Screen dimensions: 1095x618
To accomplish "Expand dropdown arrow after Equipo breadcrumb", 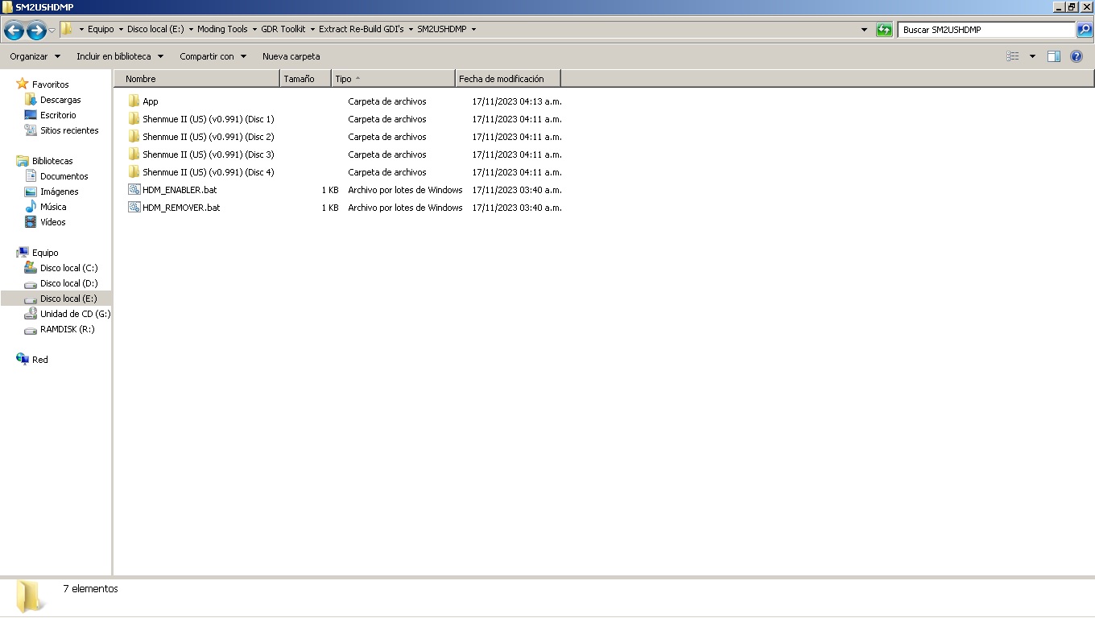I will (121, 29).
